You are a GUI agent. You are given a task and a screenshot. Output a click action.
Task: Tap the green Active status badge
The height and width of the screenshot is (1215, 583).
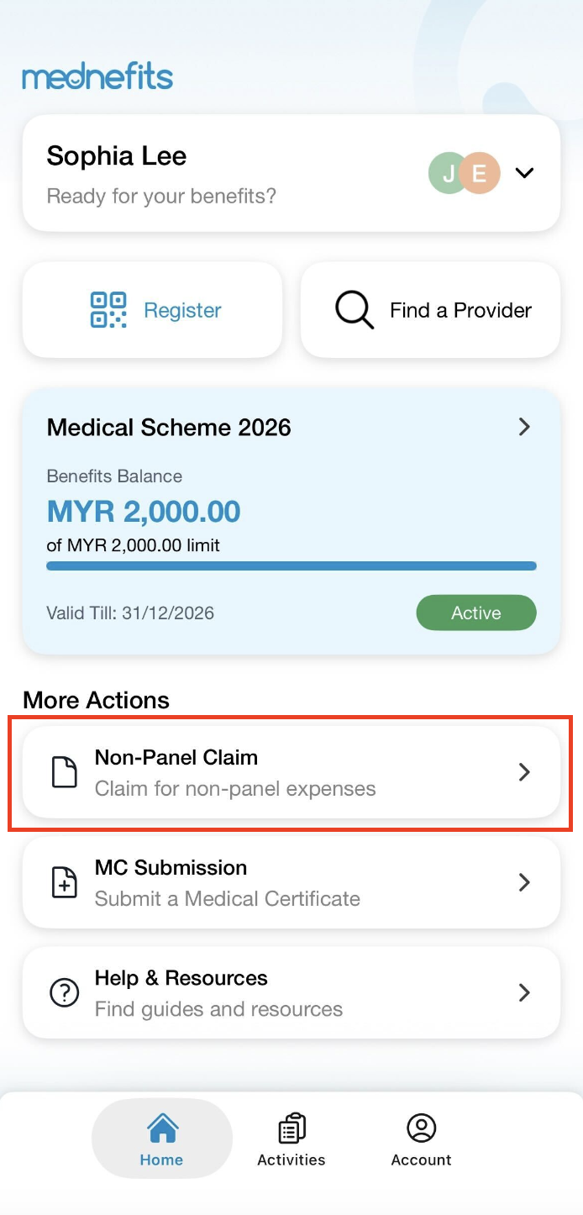[x=475, y=613]
